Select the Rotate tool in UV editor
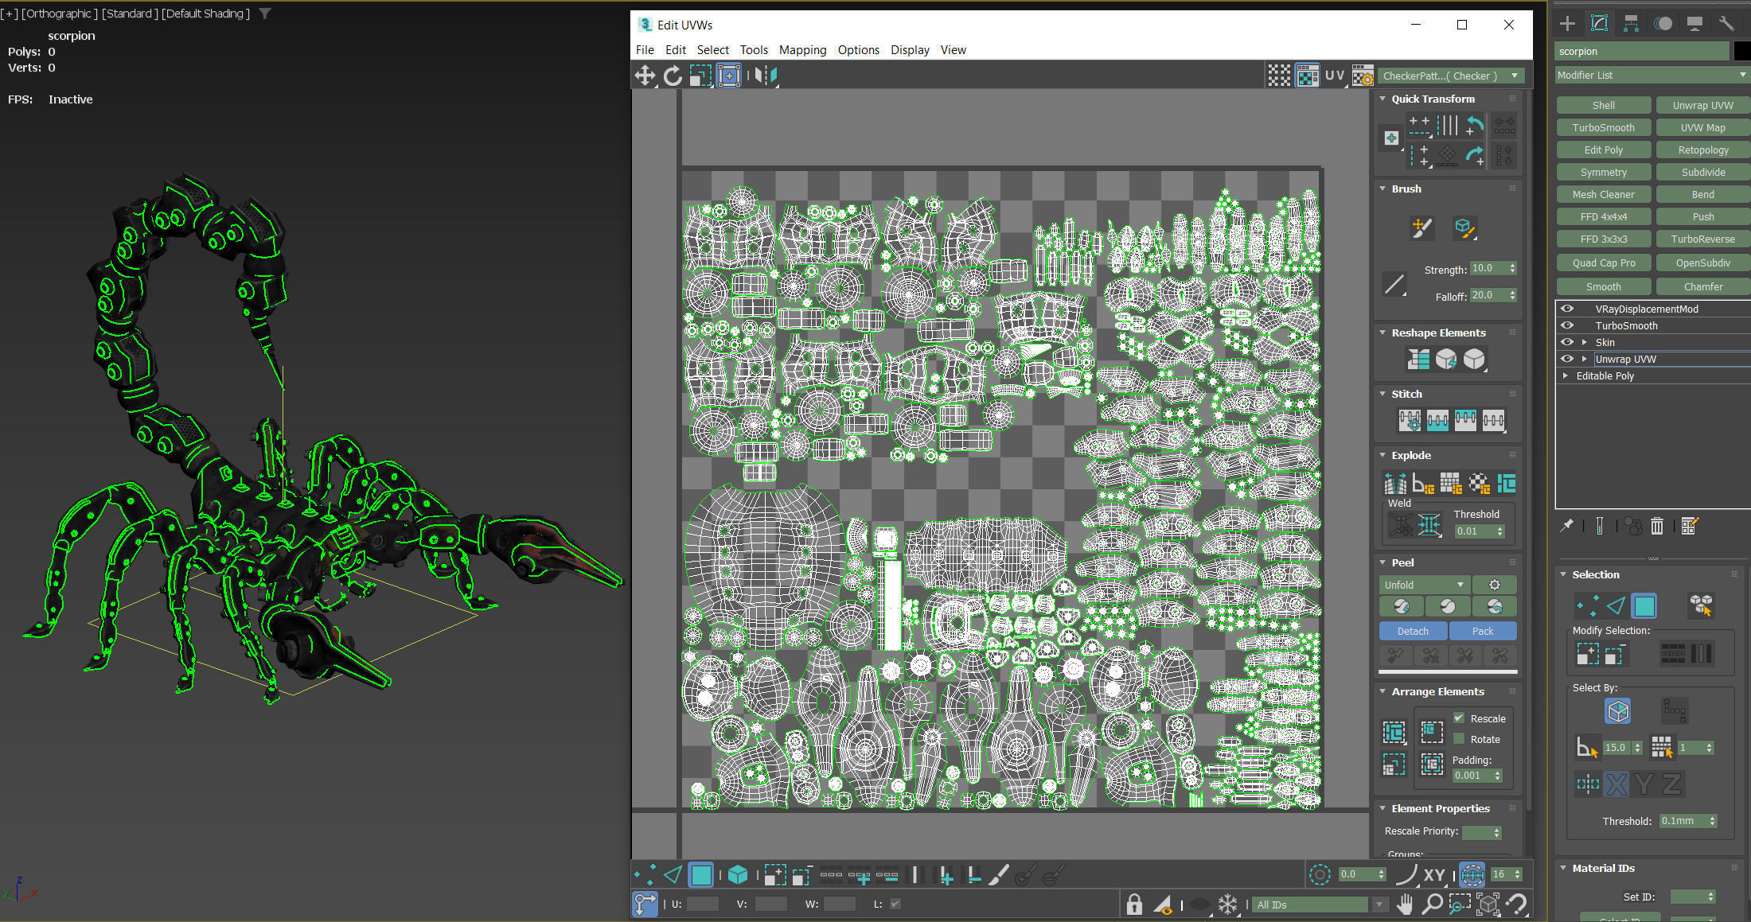The height and width of the screenshot is (922, 1751). 673,76
